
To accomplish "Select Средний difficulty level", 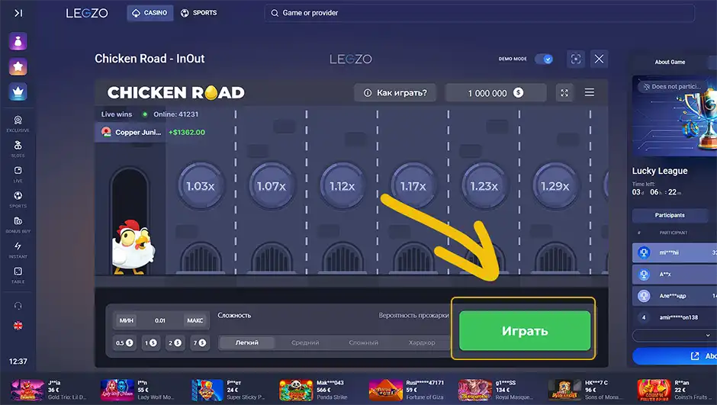I will click(x=305, y=342).
